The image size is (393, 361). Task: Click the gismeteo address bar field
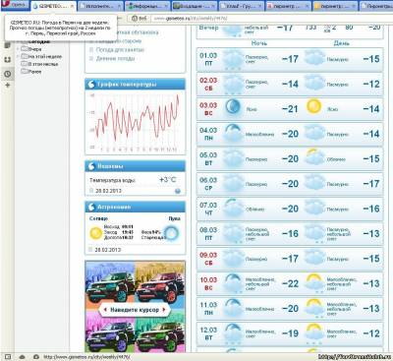[270, 19]
